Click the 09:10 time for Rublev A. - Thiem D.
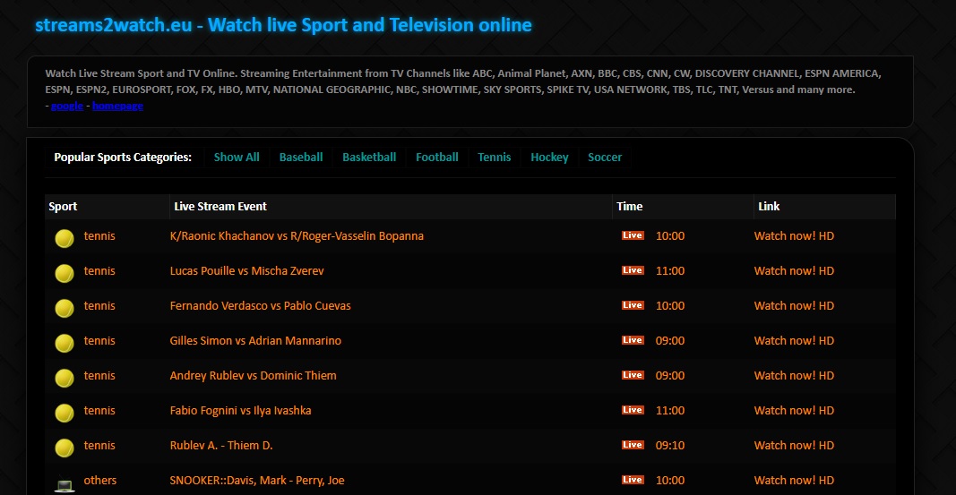 (x=670, y=446)
